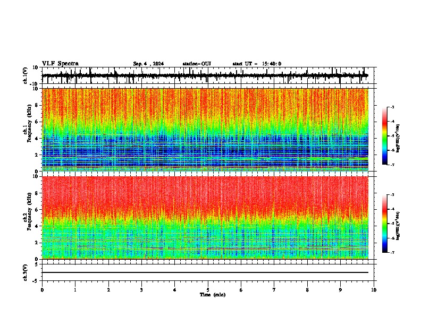Image resolution: width=421 pixels, height=325 pixels.
Task: Click the time axis tick label "10"
Action: point(374,290)
